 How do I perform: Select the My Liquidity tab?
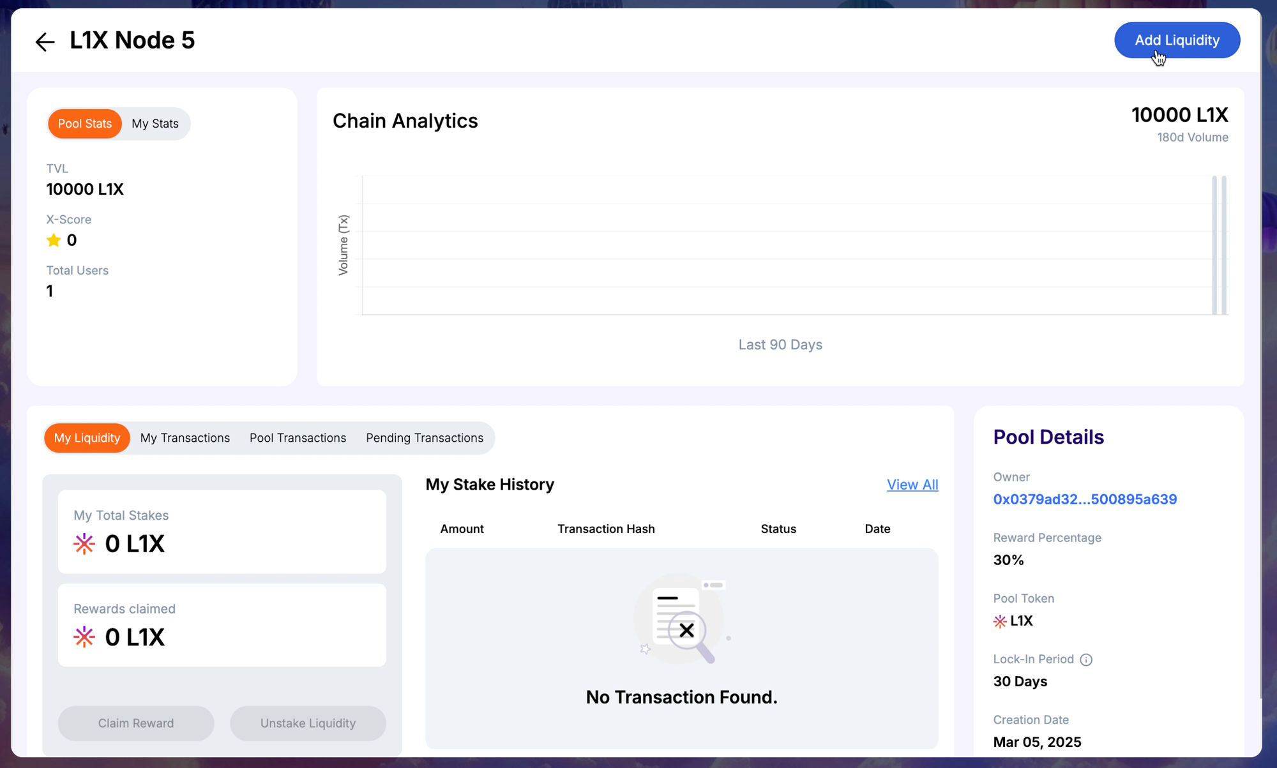[x=87, y=438]
